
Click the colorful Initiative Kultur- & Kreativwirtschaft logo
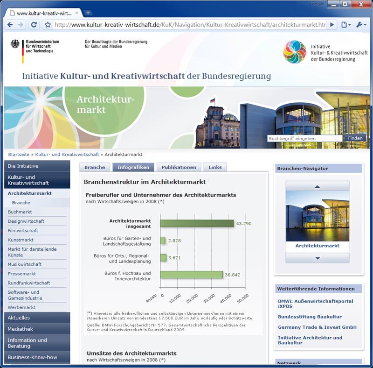(x=295, y=52)
